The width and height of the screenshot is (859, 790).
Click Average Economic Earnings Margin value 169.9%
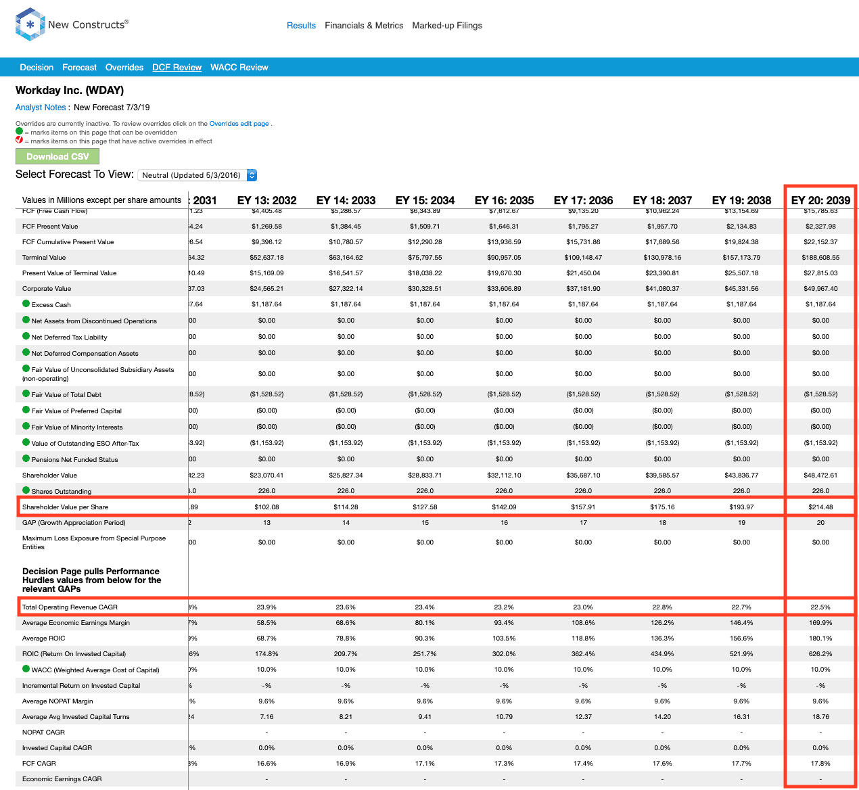pyautogui.click(x=820, y=622)
